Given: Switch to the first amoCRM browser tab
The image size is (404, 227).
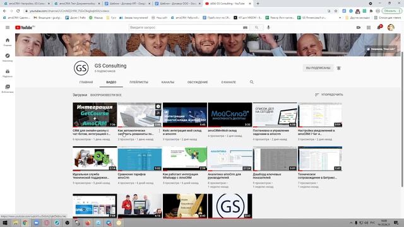Looking at the screenshot, I should coord(26,4).
